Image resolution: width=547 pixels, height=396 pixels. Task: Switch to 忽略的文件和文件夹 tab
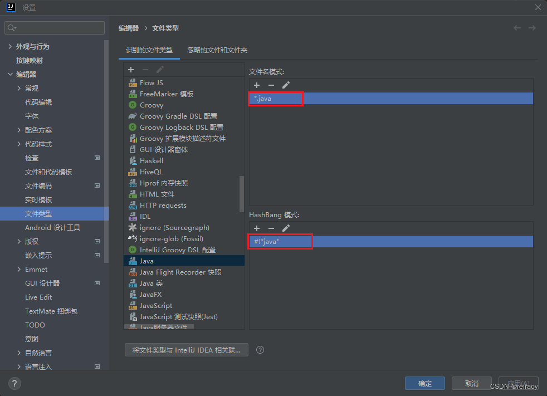click(218, 49)
